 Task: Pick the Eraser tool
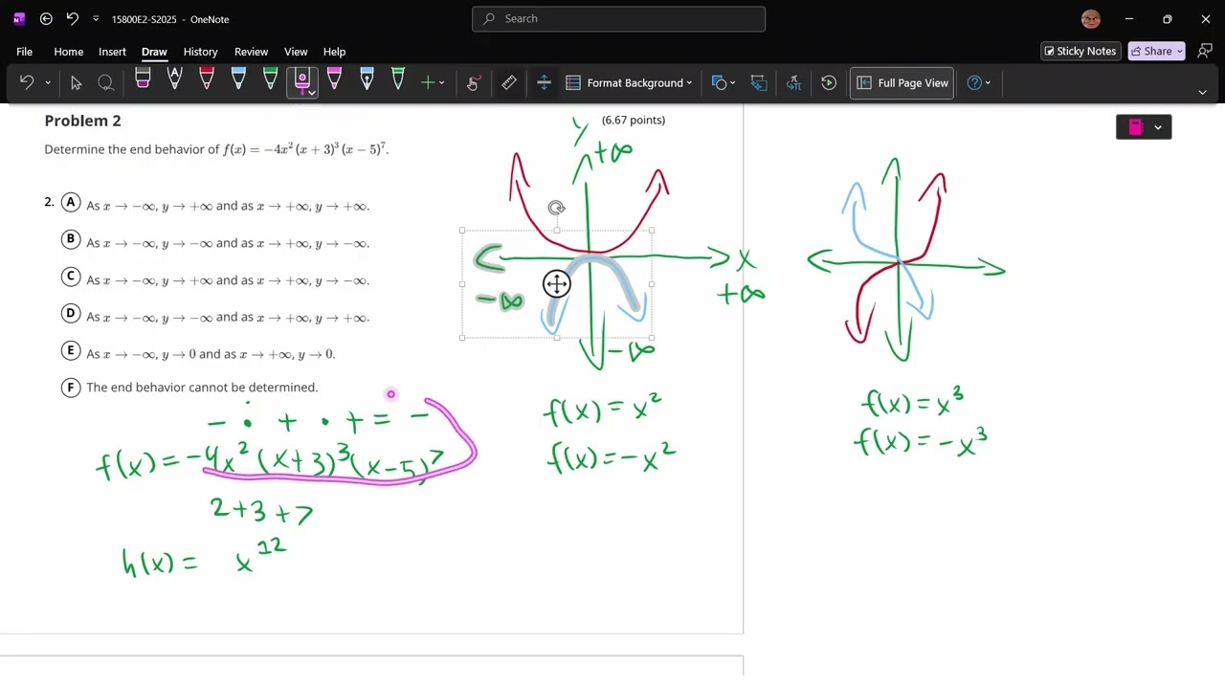pos(143,81)
